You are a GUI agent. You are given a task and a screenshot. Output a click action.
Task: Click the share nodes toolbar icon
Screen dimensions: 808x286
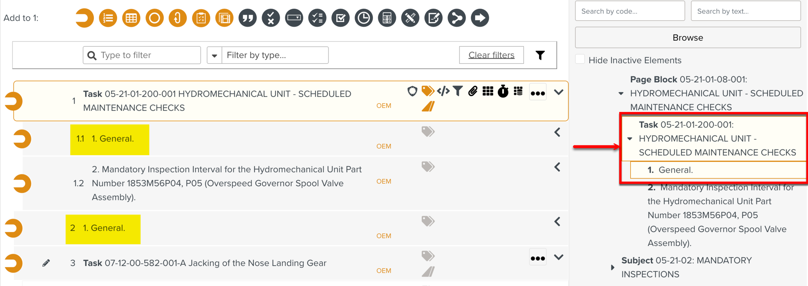pos(457,18)
